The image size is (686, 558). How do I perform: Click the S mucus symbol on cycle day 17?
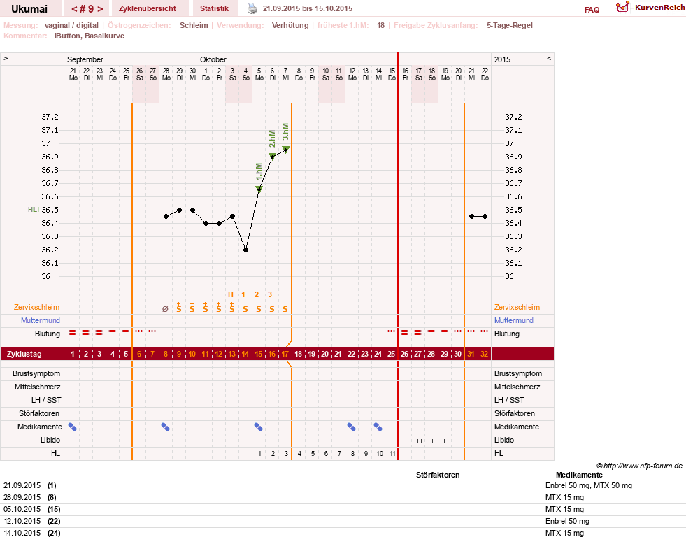(x=285, y=309)
